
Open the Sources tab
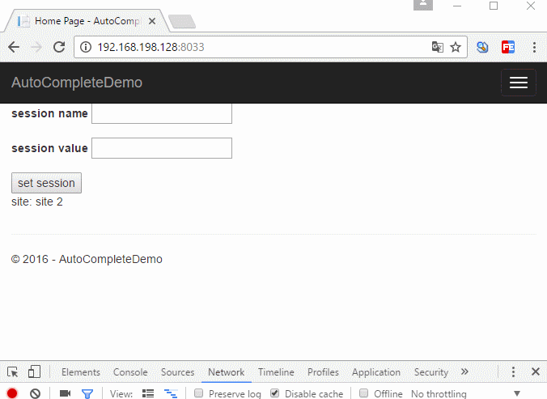point(177,372)
